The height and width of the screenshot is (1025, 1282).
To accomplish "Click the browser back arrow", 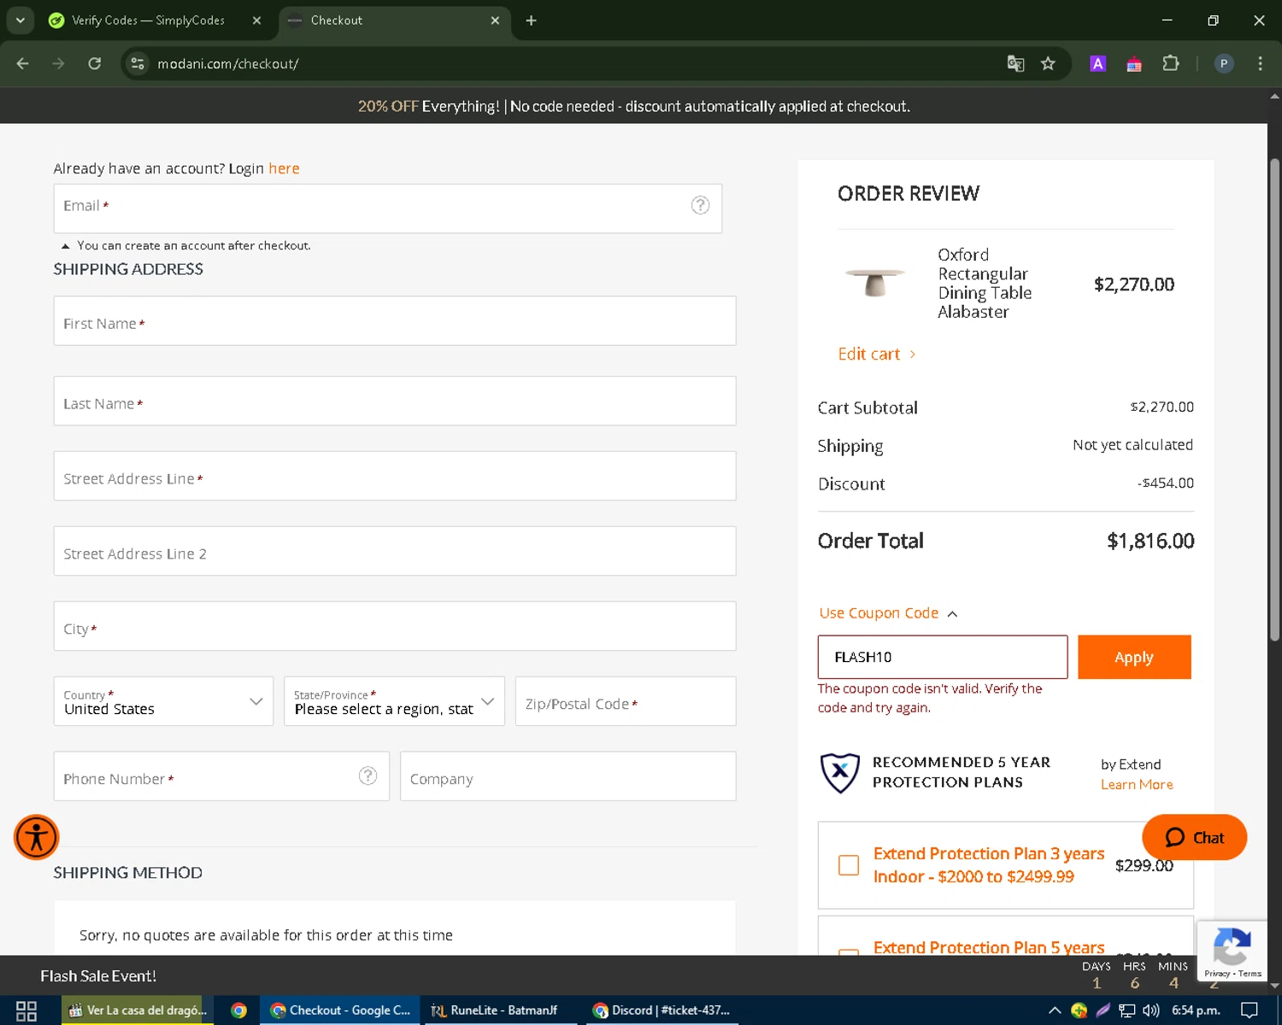I will [23, 63].
